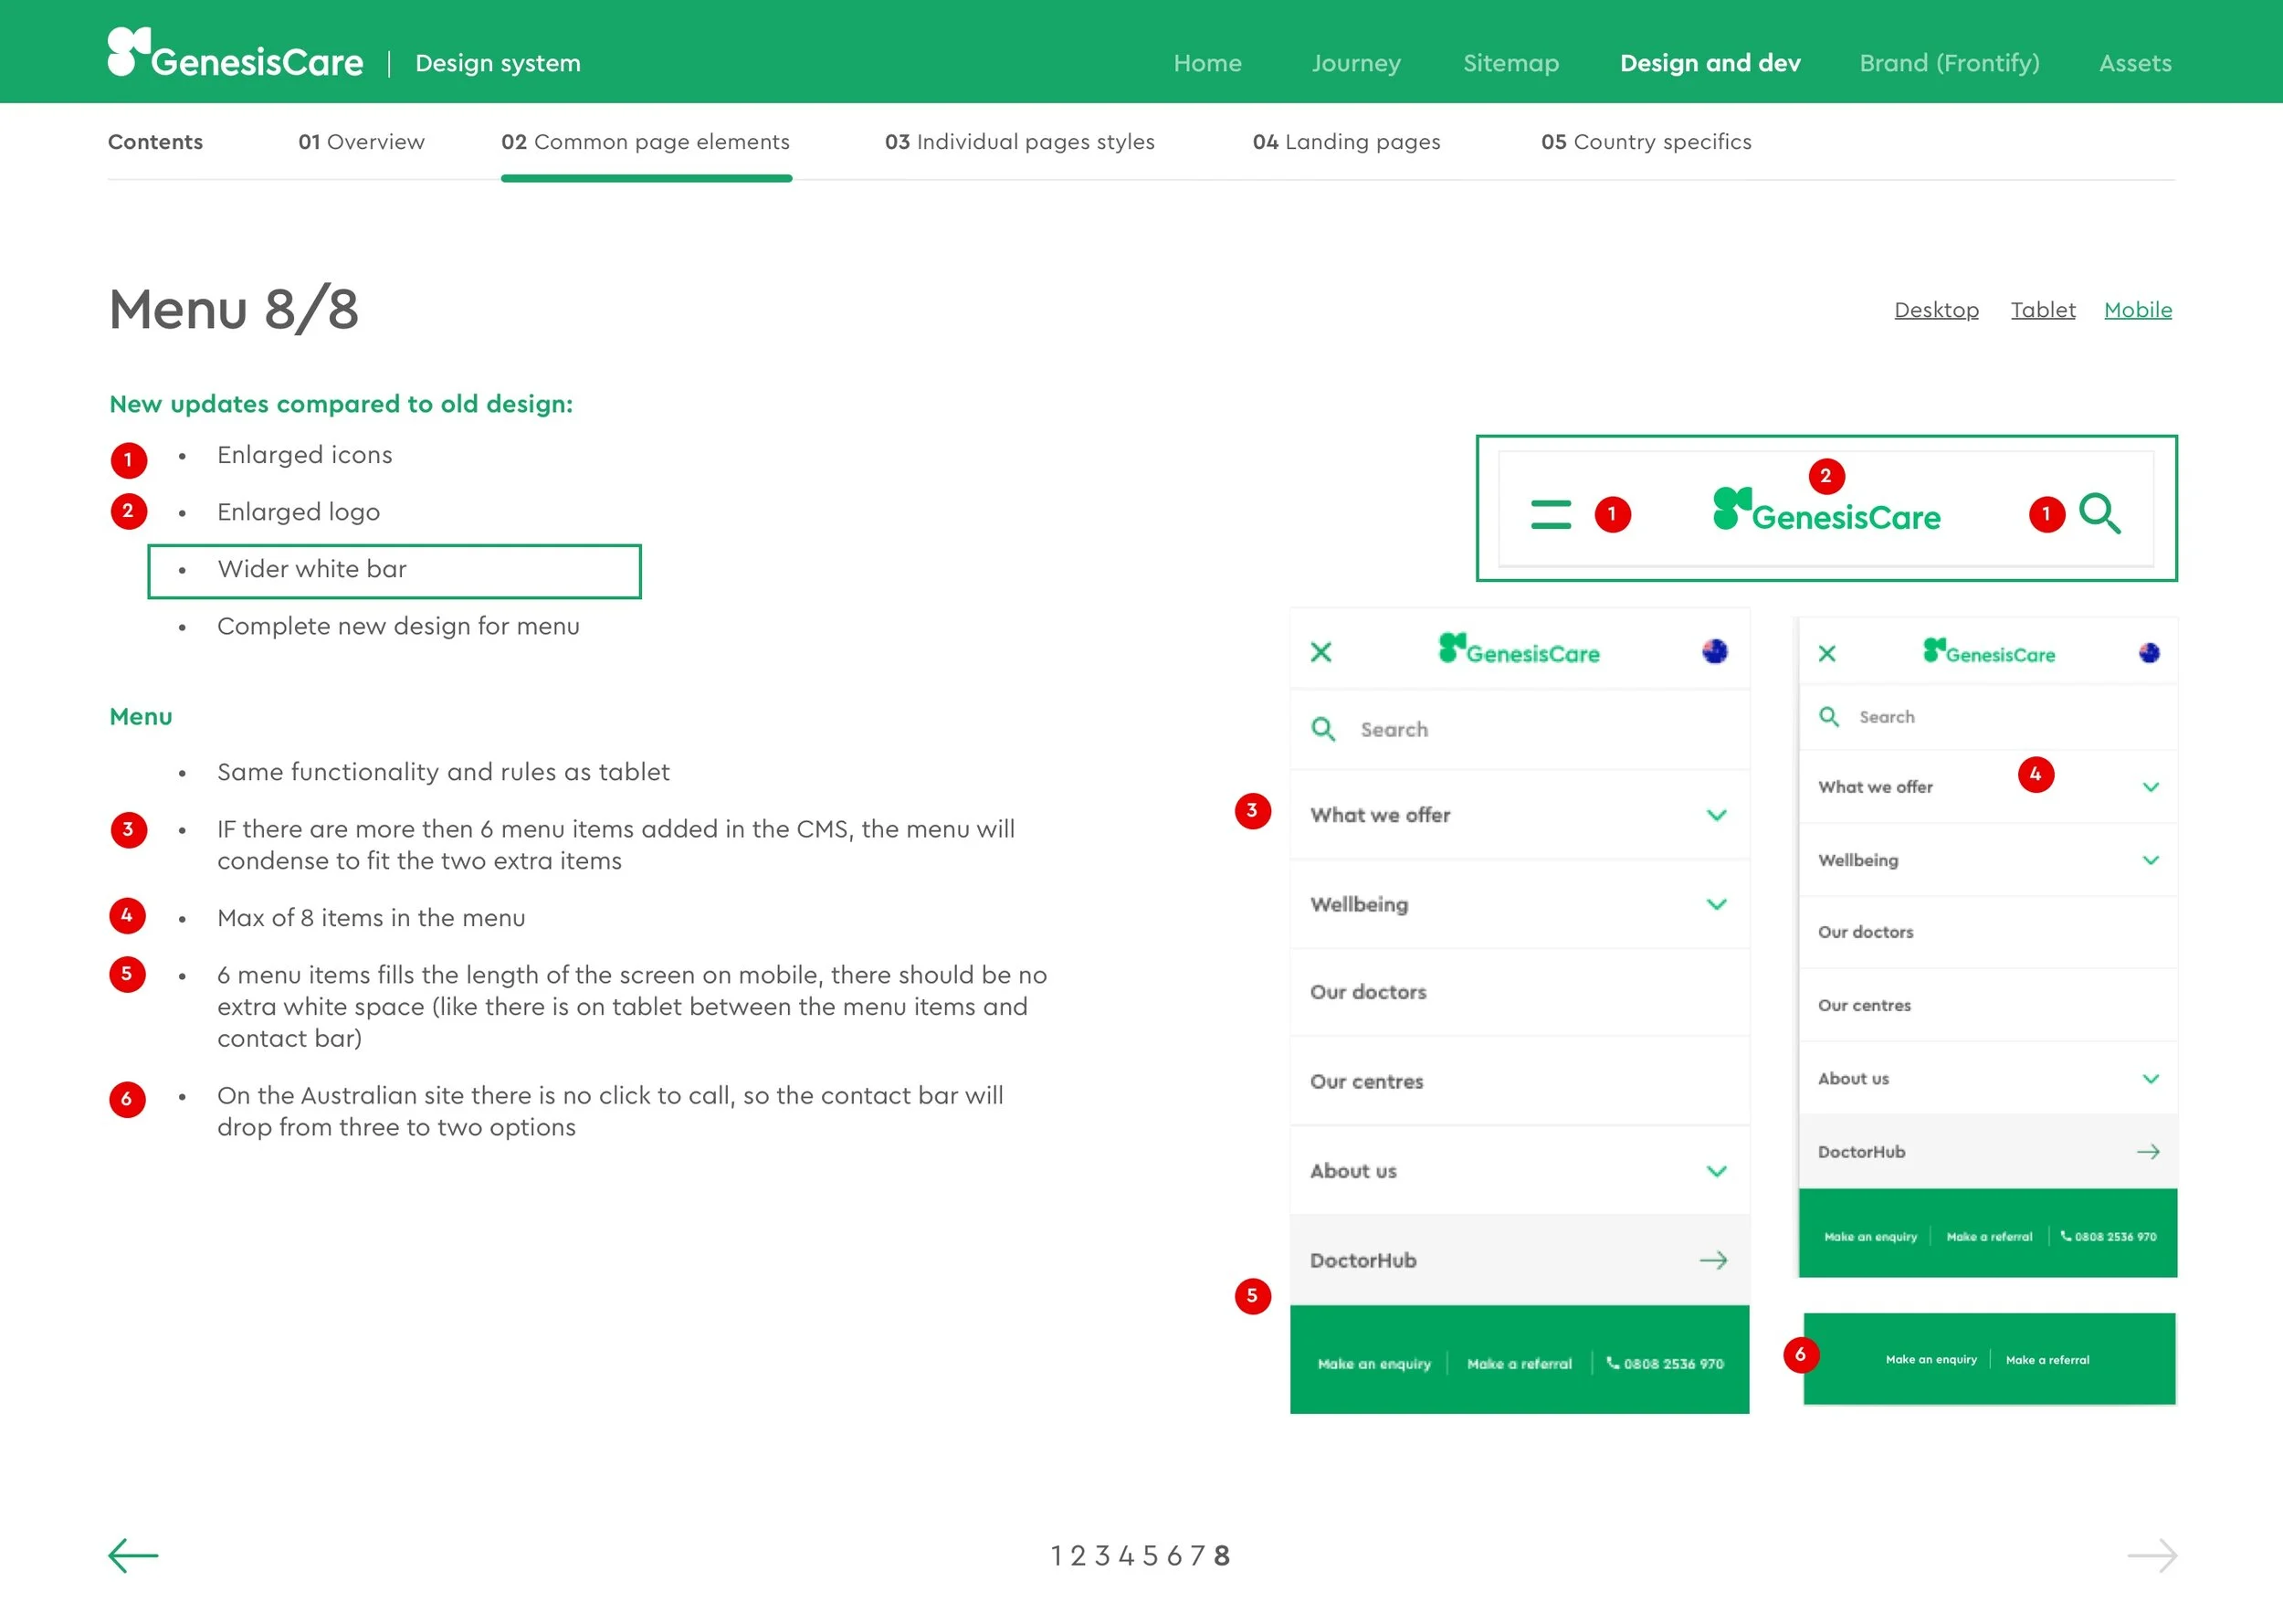2283x1624 pixels.
Task: Click the large search magnifier in header mockup
Action: [x=2099, y=514]
